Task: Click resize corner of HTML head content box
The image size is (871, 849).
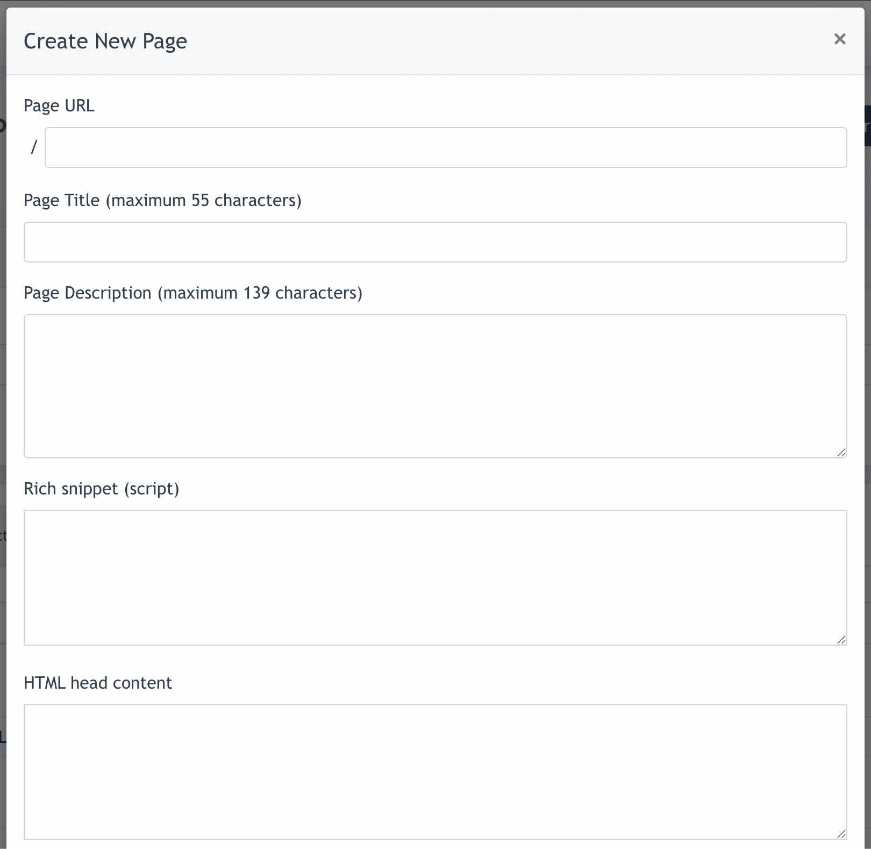Action: (841, 834)
